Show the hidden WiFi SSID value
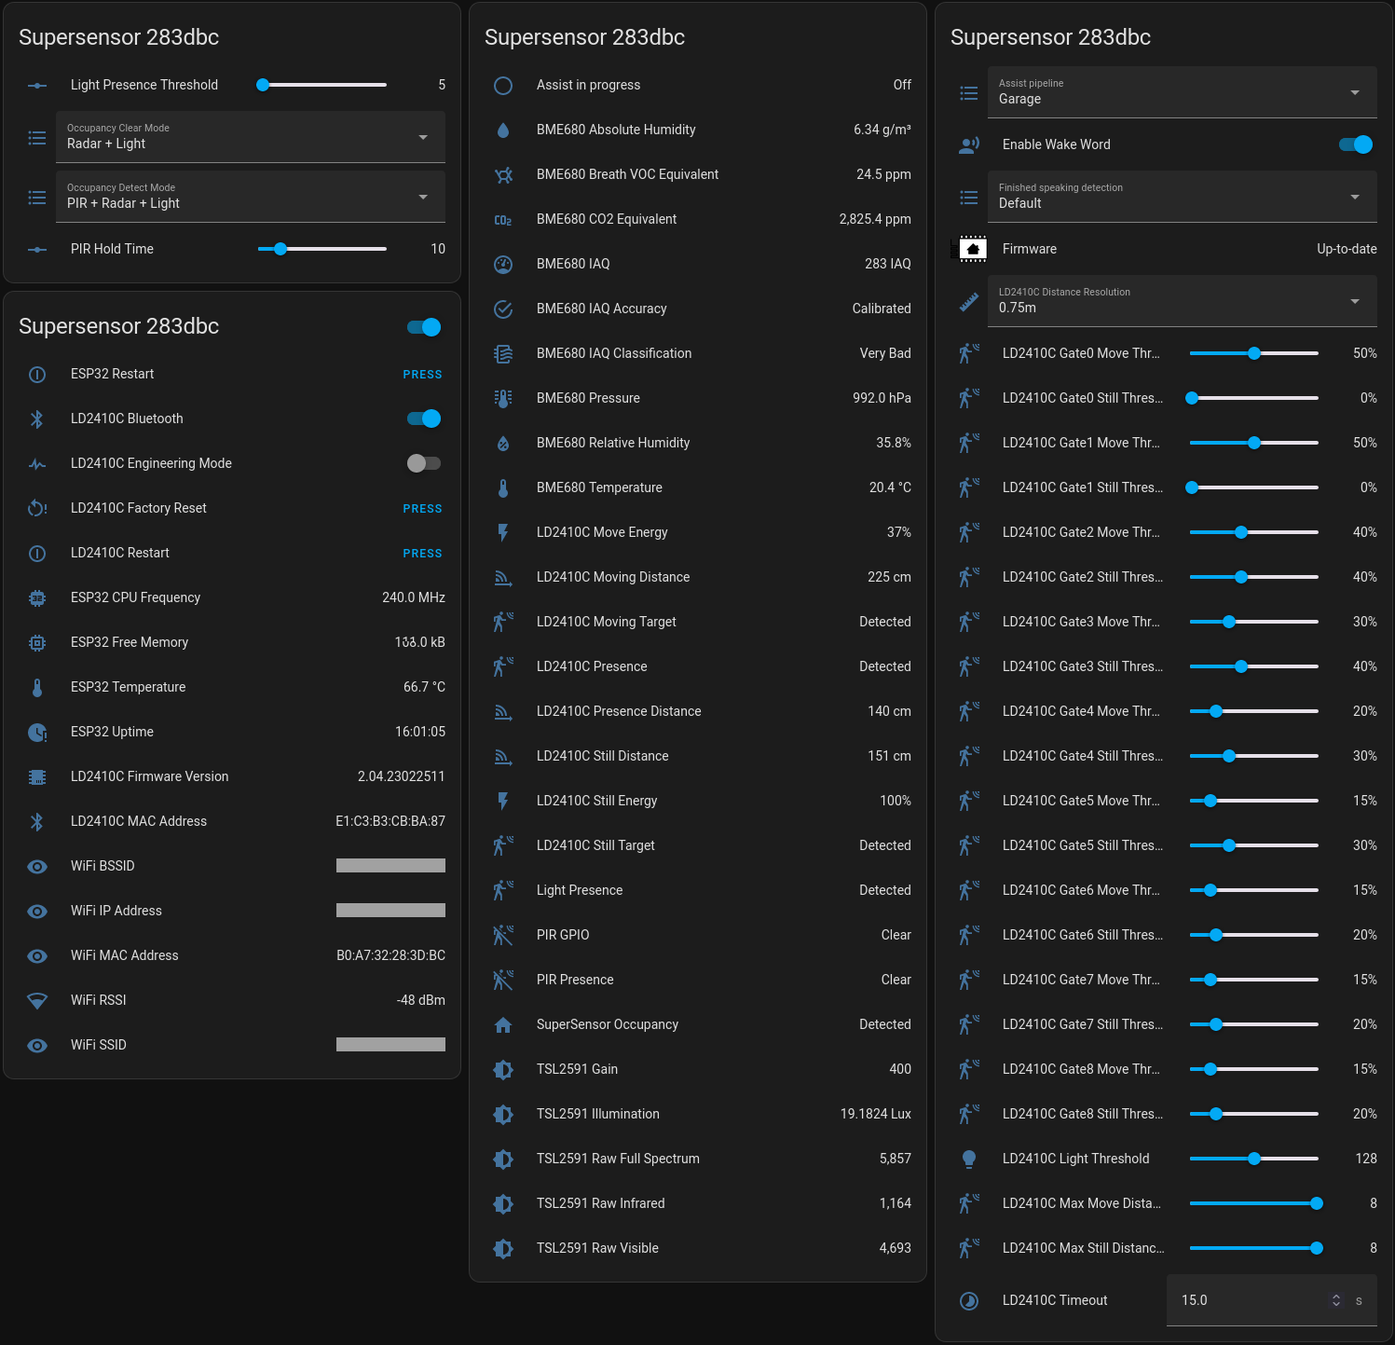Image resolution: width=1395 pixels, height=1345 pixels. [x=37, y=1045]
